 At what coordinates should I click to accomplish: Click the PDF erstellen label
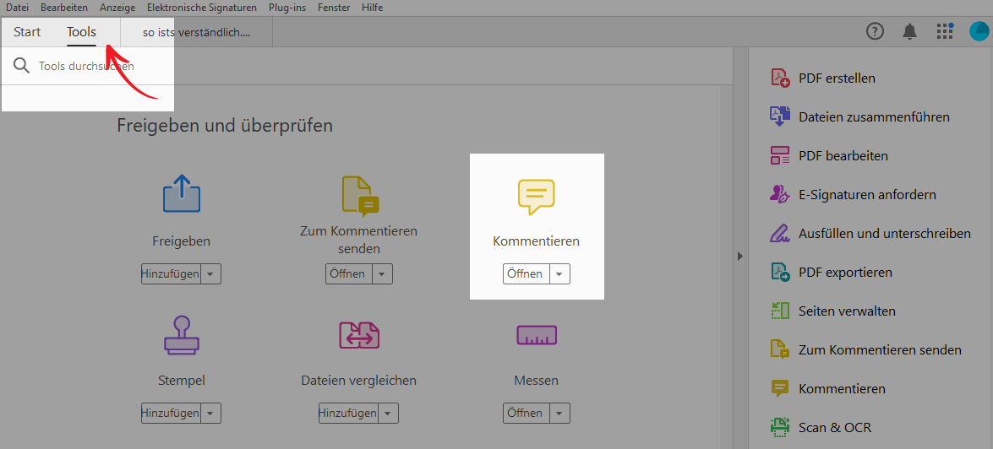coord(838,78)
